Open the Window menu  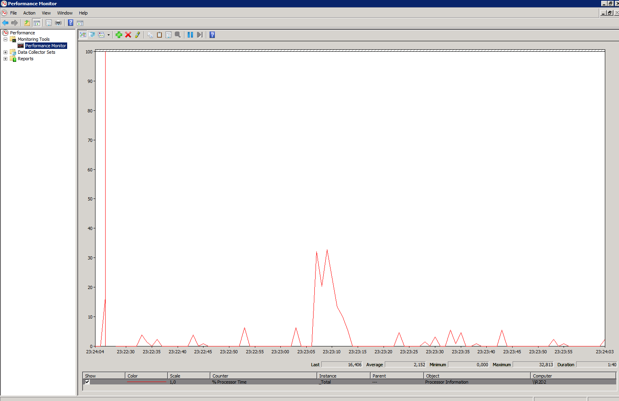point(65,13)
